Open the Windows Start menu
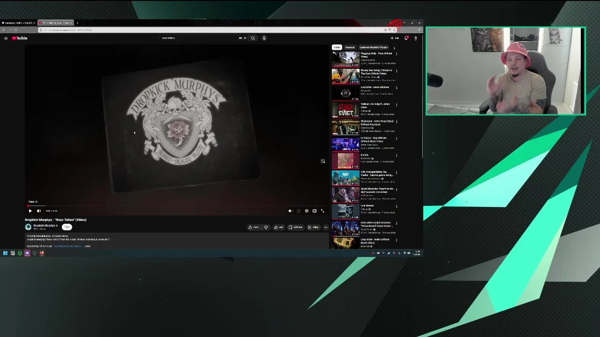Image resolution: width=600 pixels, height=337 pixels. pos(5,253)
